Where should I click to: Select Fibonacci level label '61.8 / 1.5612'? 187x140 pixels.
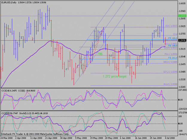pyautogui.click(x=171, y=48)
